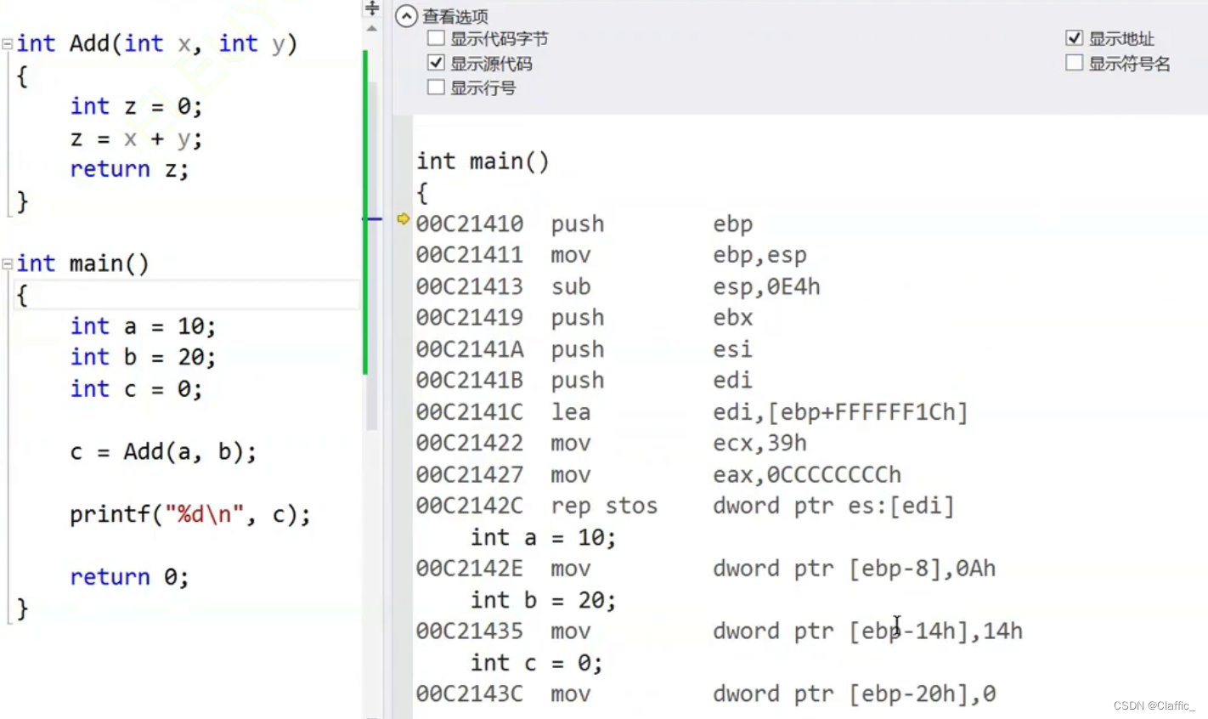
Task: Click 'int Add(int x, int y)' source line
Action: click(x=157, y=44)
